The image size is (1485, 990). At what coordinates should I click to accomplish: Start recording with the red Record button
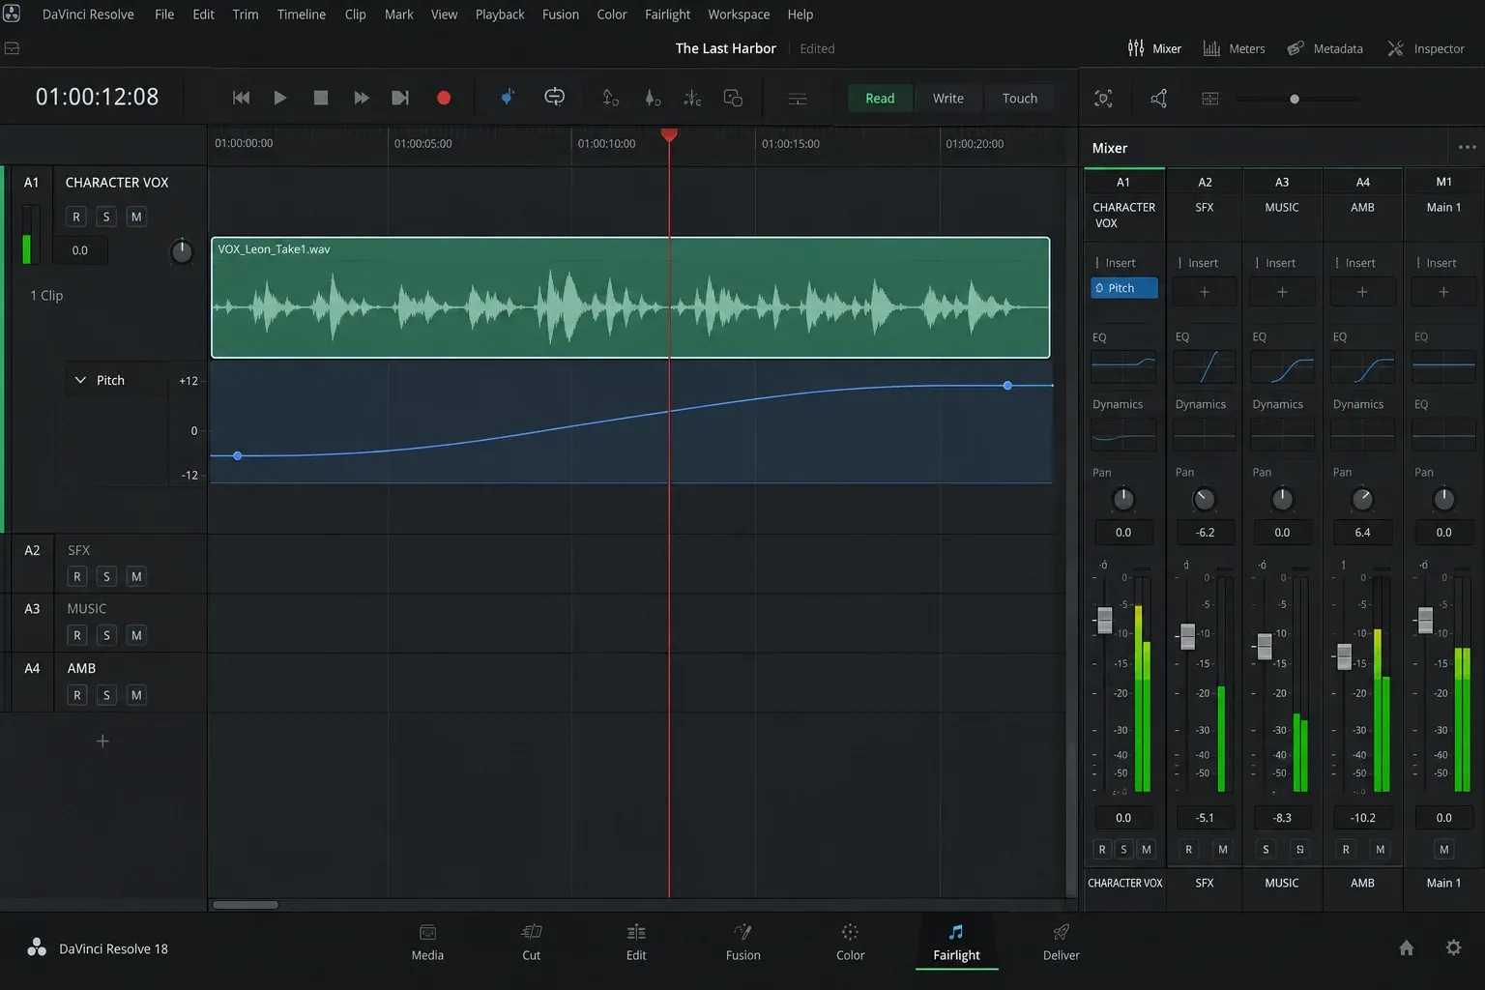tap(444, 98)
